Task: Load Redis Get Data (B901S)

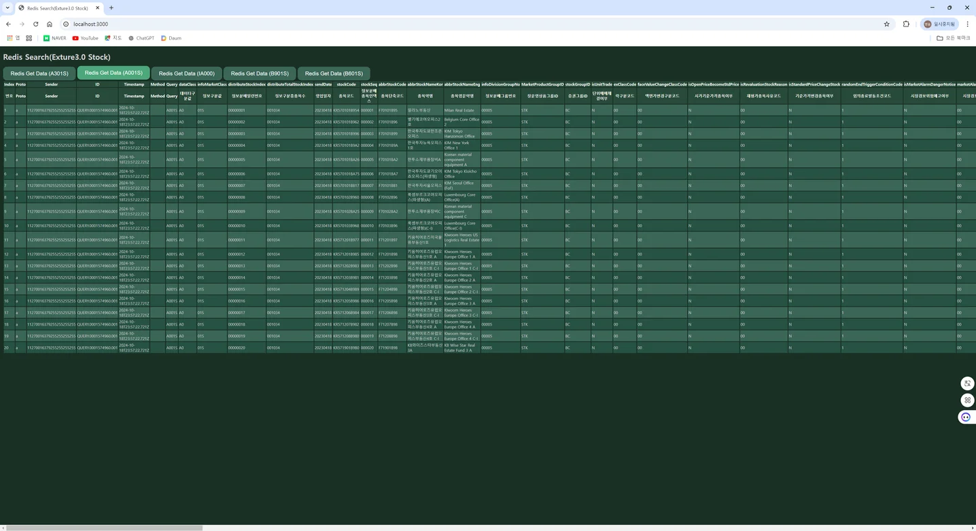Action: tap(260, 73)
